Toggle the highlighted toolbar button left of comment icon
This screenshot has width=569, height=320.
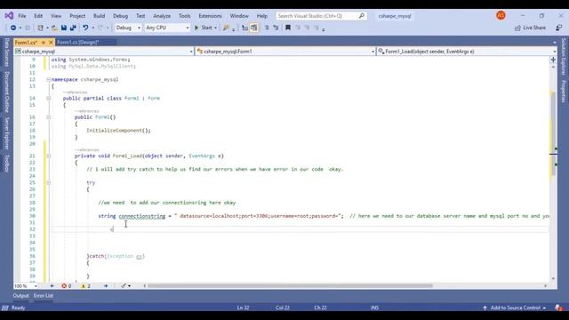(x=254, y=28)
